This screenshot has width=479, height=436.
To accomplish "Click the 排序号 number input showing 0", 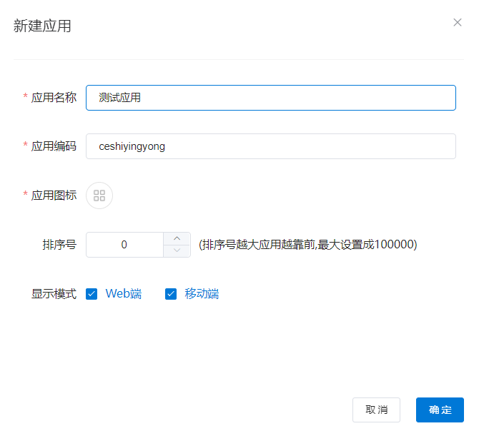I will [x=124, y=245].
